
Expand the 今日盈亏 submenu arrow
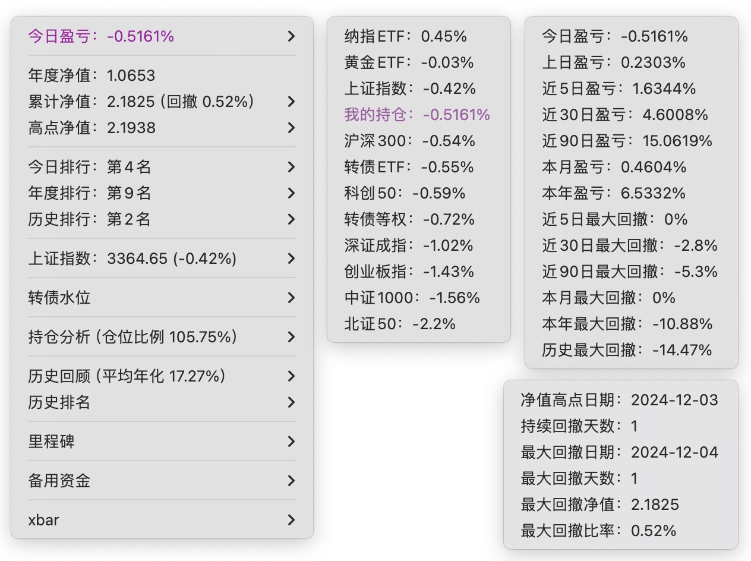[x=291, y=36]
